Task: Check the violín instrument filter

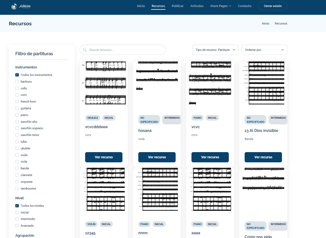Action: click(17, 155)
